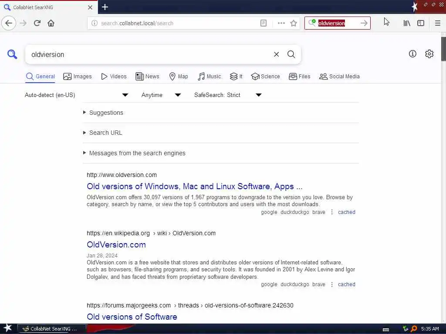Expand Messages from the search engines
This screenshot has height=334, width=446.
[137, 153]
